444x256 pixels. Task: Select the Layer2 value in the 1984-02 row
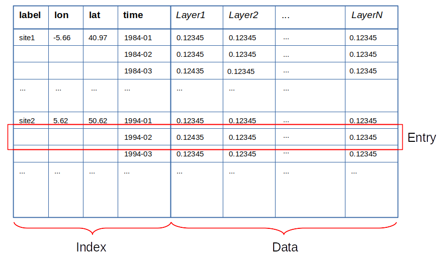[242, 54]
